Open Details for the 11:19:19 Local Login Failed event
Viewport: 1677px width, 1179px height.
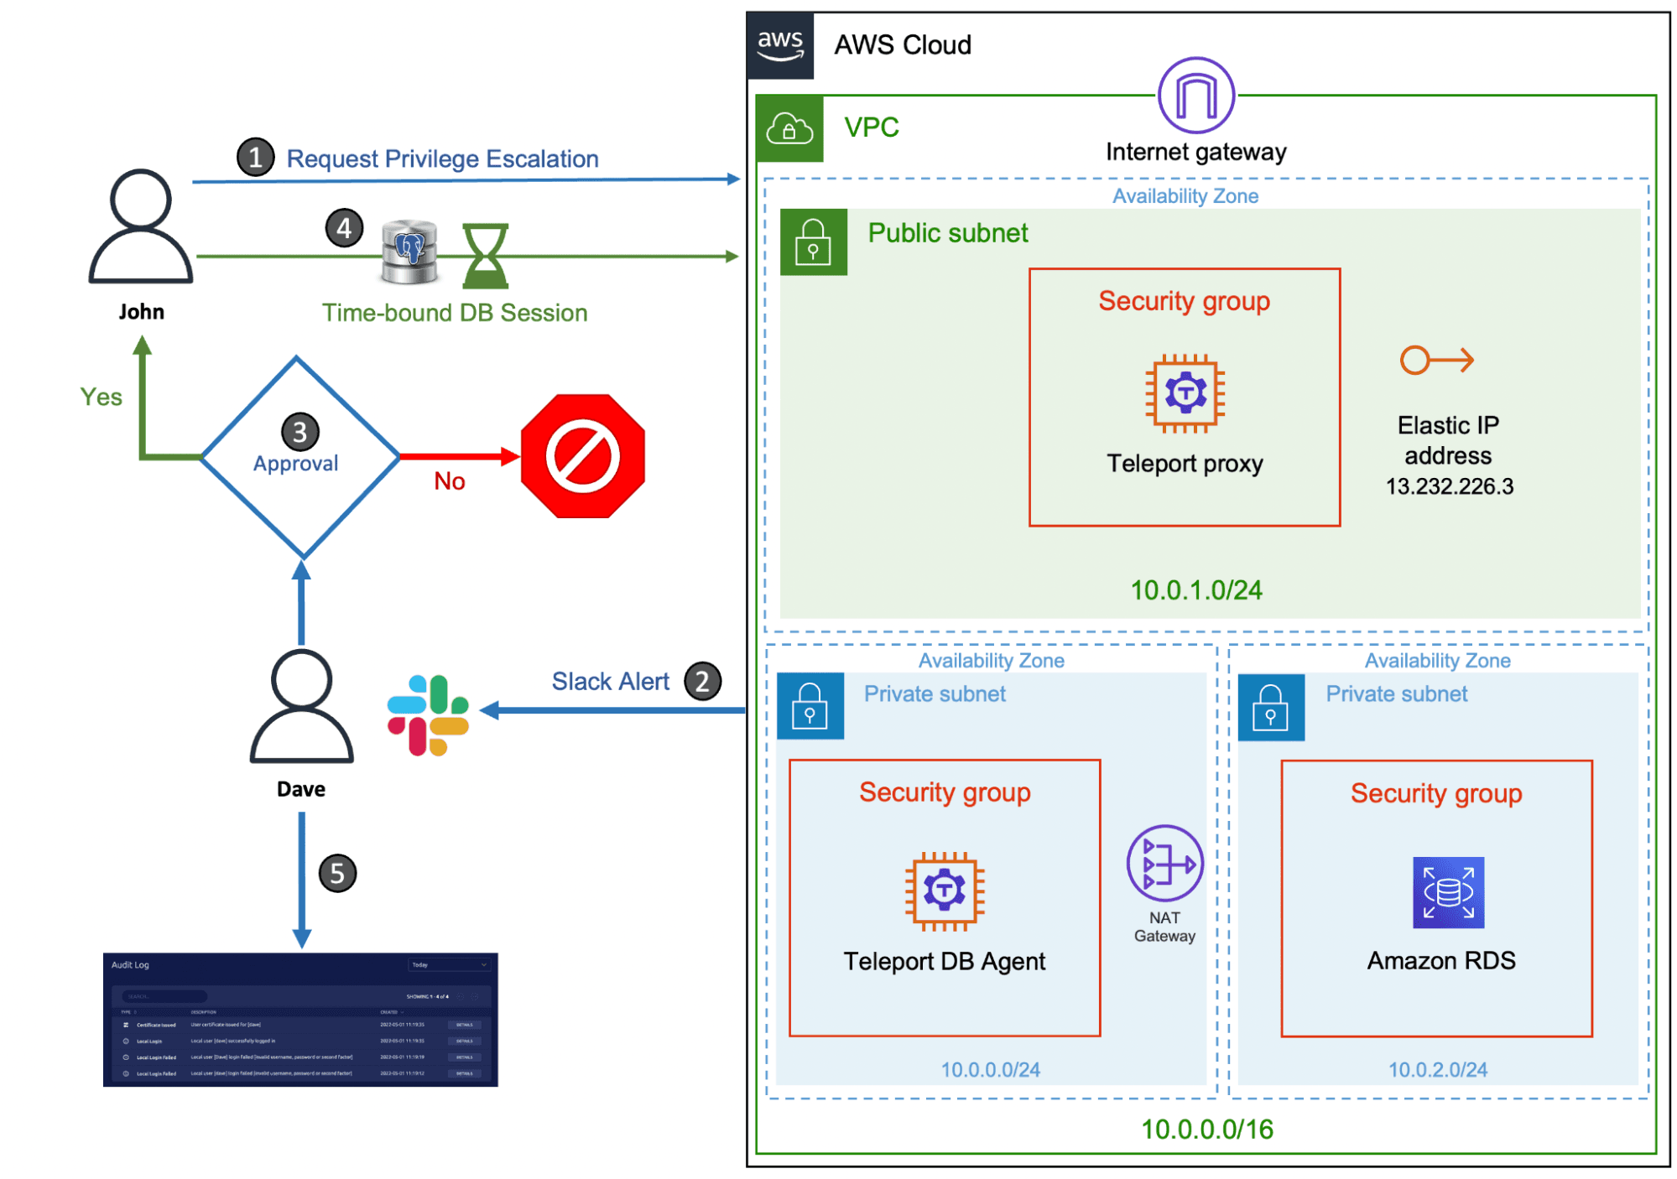464,1057
